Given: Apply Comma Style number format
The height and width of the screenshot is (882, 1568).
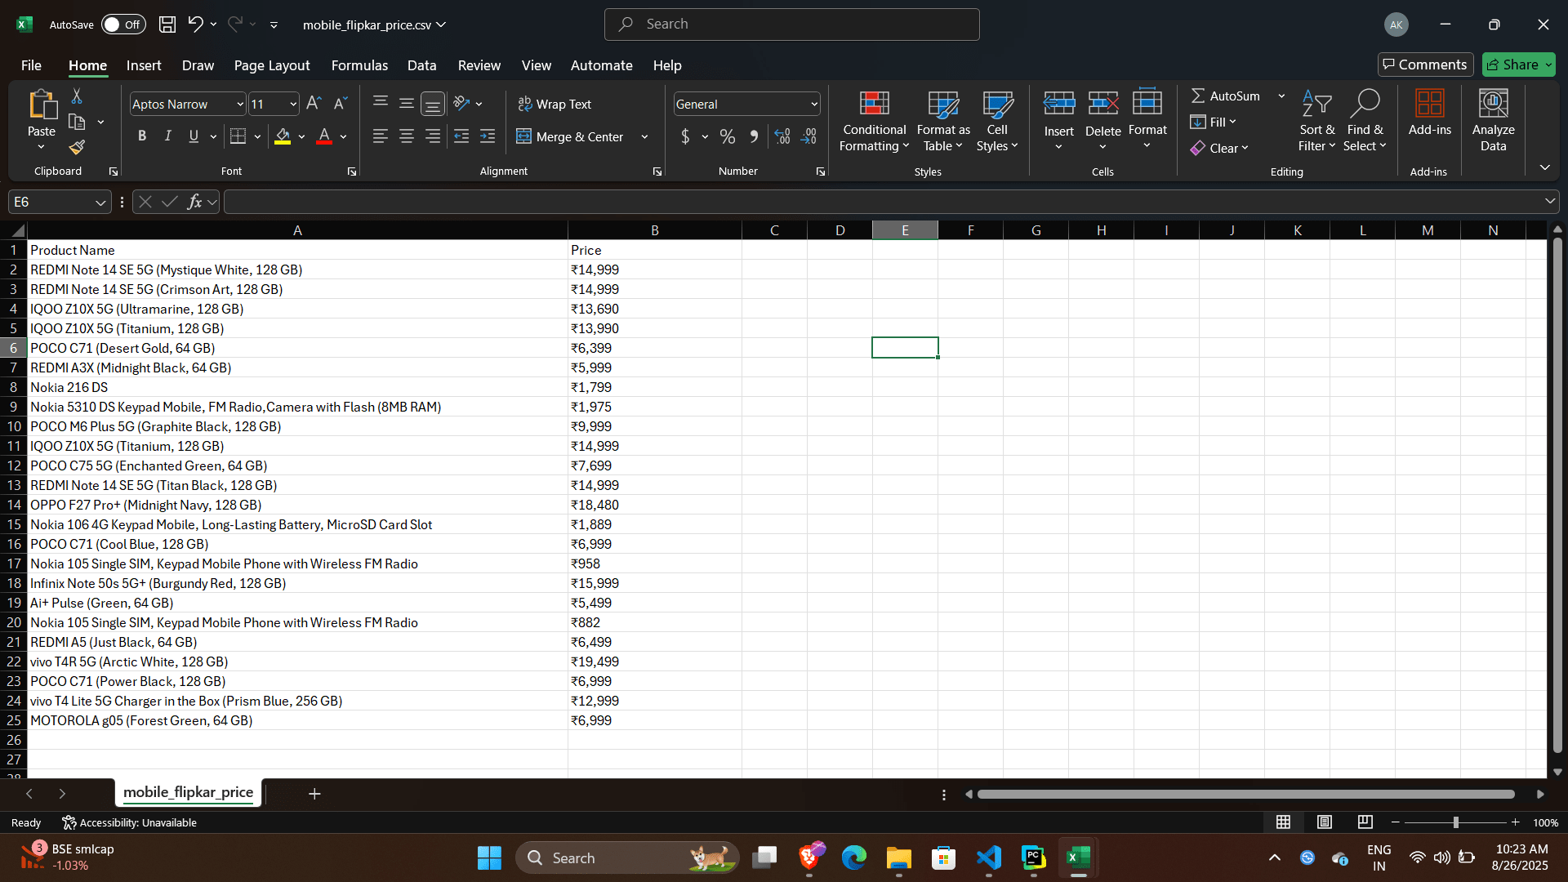Looking at the screenshot, I should coord(754,136).
